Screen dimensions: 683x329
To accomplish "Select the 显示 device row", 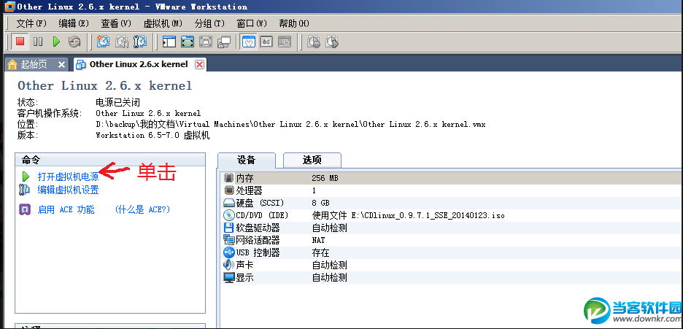I will (x=451, y=277).
